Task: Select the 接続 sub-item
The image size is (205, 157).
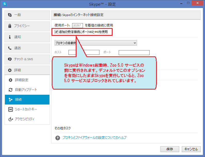Action: click(27, 100)
